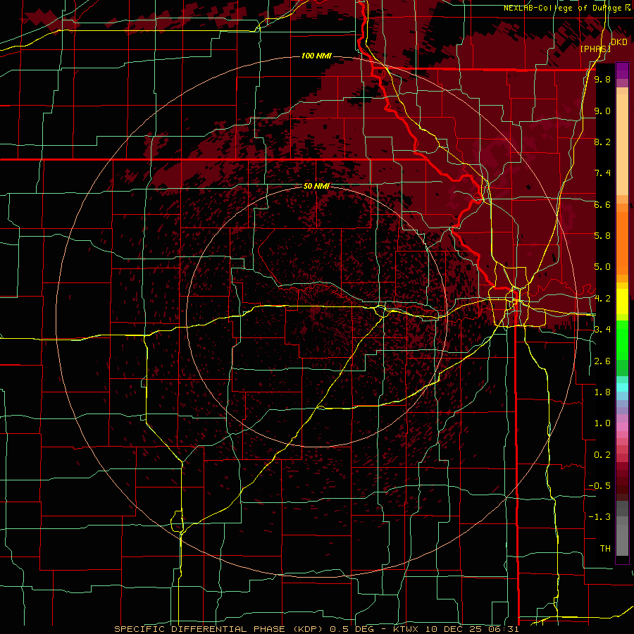Click the 1.8 scale value label

pyautogui.click(x=602, y=392)
